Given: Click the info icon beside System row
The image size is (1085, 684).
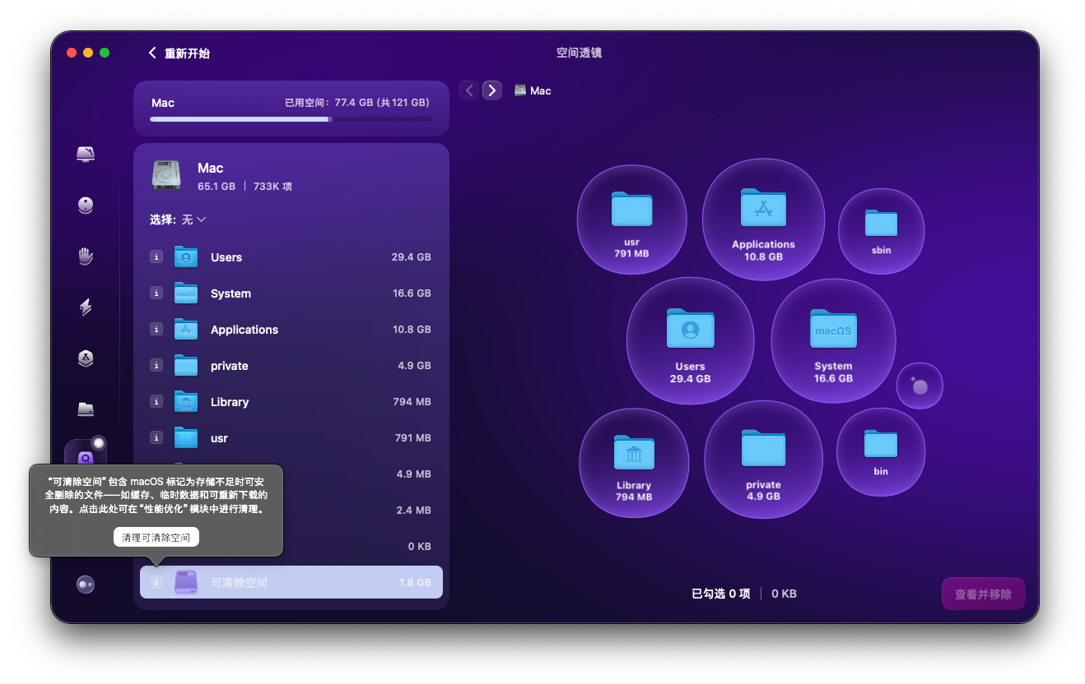Looking at the screenshot, I should pyautogui.click(x=156, y=293).
